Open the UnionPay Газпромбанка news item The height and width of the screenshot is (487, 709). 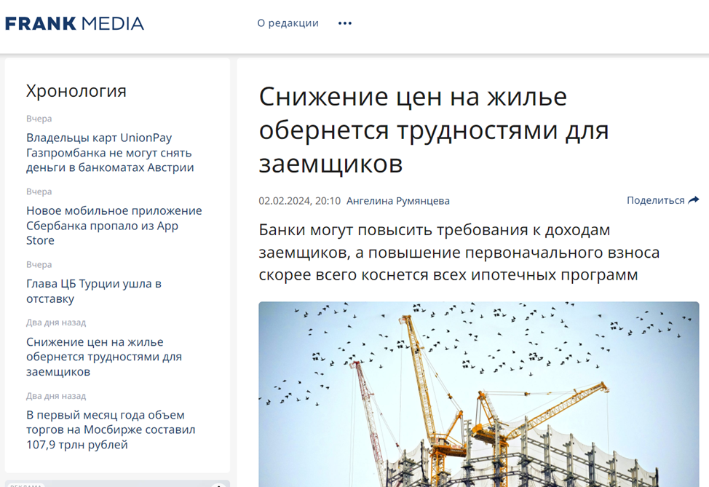coord(110,152)
